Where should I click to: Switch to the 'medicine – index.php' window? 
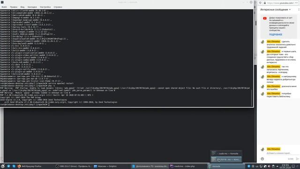tap(188, 166)
